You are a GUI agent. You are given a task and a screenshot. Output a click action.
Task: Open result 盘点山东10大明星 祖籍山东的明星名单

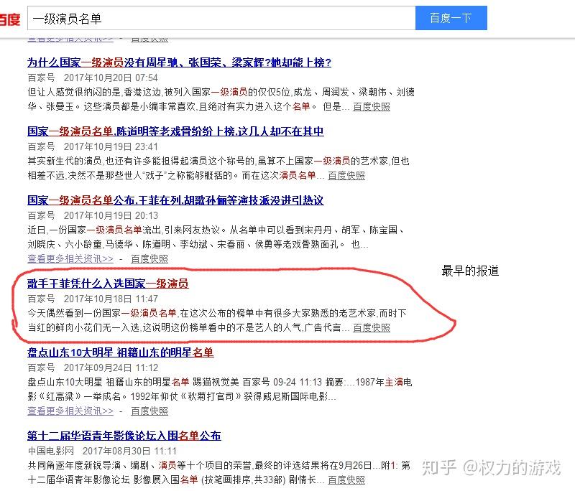click(121, 352)
